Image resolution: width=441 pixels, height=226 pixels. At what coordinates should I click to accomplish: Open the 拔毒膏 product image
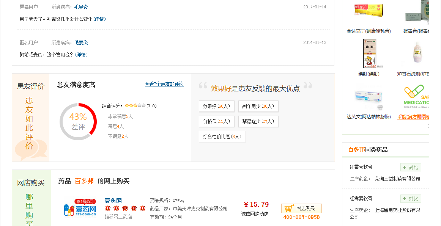[417, 11]
